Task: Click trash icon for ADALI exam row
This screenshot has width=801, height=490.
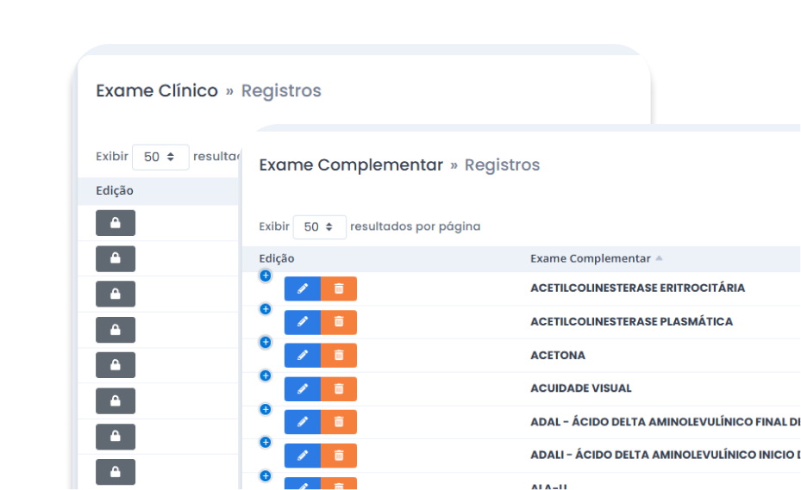Action: [x=339, y=455]
